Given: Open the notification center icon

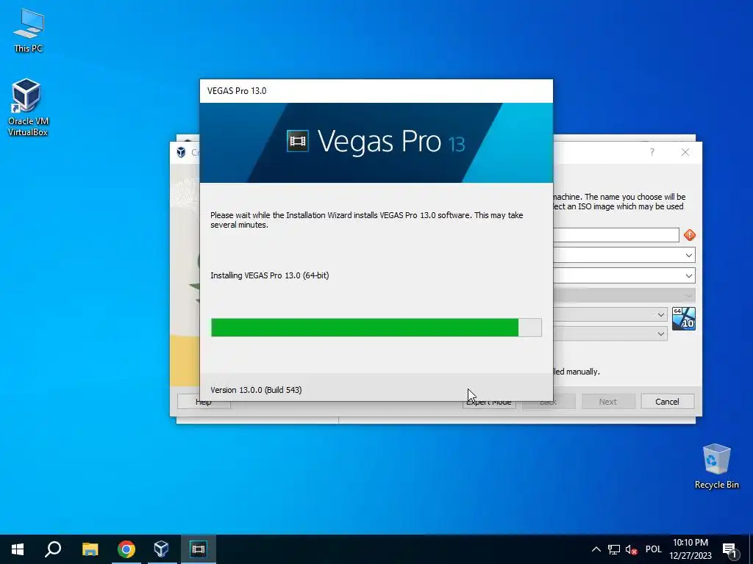Looking at the screenshot, I should pos(730,549).
